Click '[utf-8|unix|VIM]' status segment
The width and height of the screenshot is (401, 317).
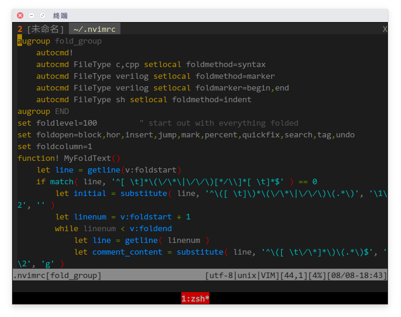click(242, 276)
